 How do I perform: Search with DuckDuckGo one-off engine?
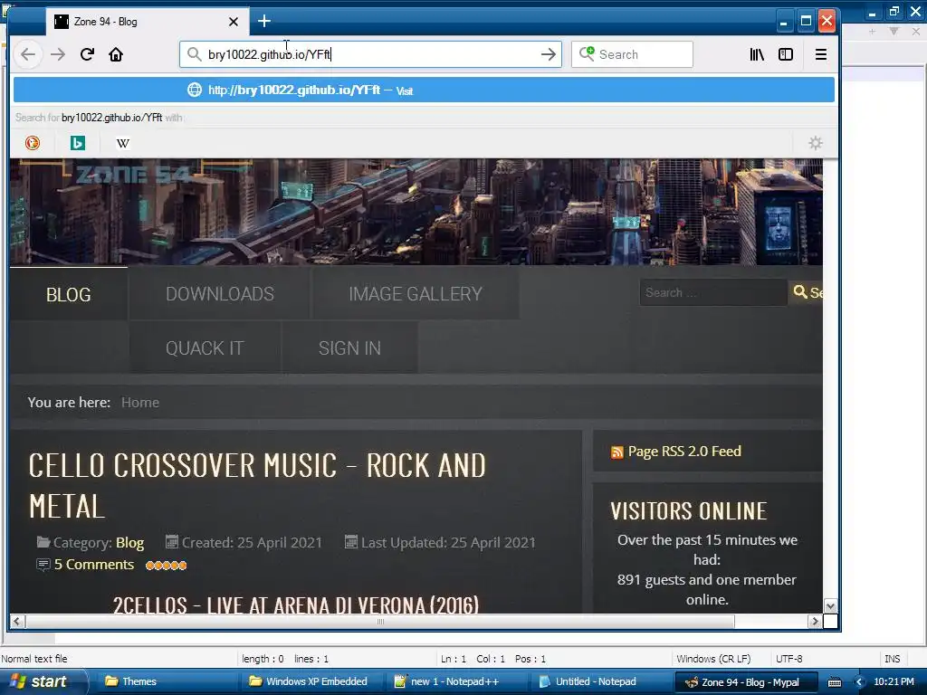click(33, 142)
